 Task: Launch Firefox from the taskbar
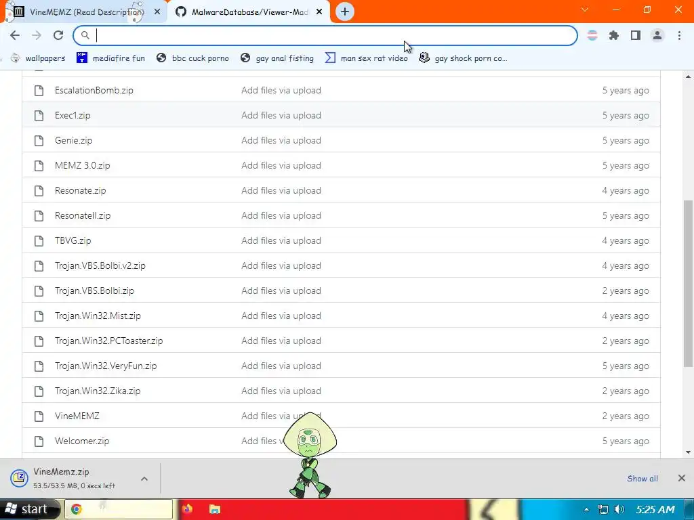(187, 509)
